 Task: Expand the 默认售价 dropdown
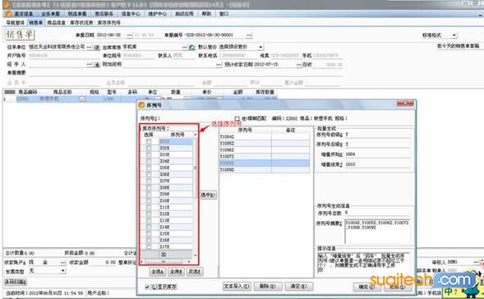click(x=260, y=47)
